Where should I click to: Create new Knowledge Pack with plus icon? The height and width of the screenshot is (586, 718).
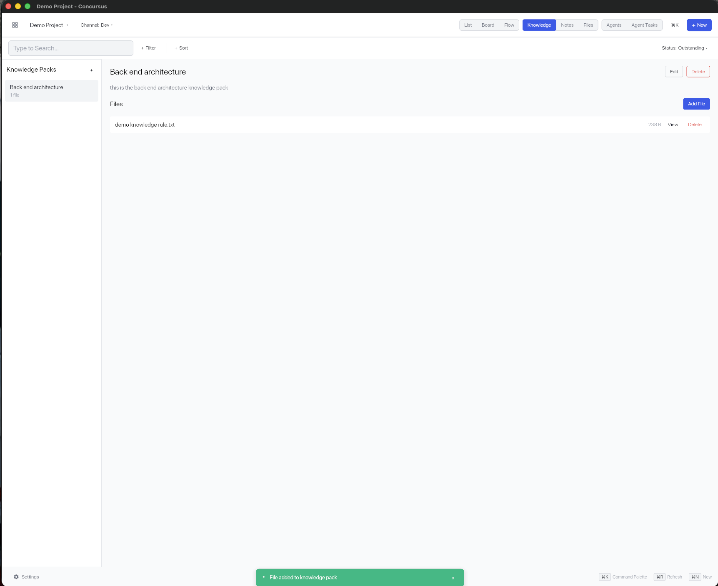(92, 70)
